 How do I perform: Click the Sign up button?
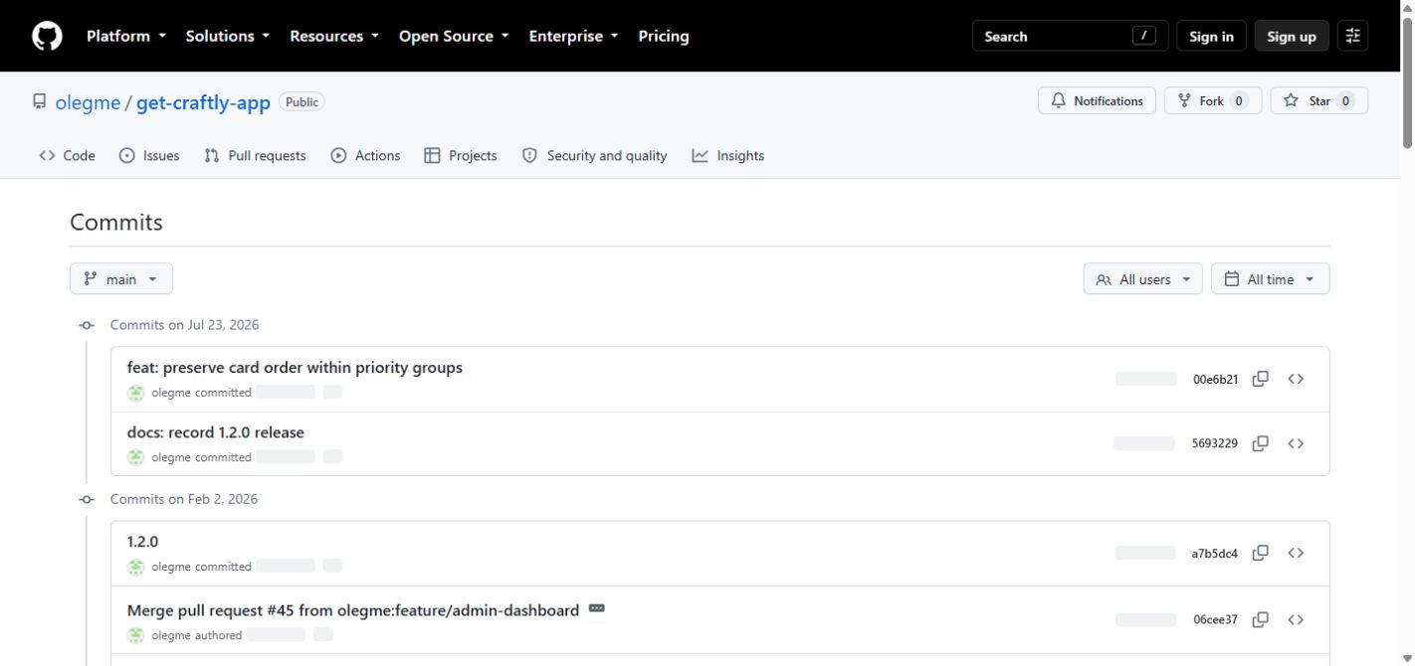coord(1292,36)
